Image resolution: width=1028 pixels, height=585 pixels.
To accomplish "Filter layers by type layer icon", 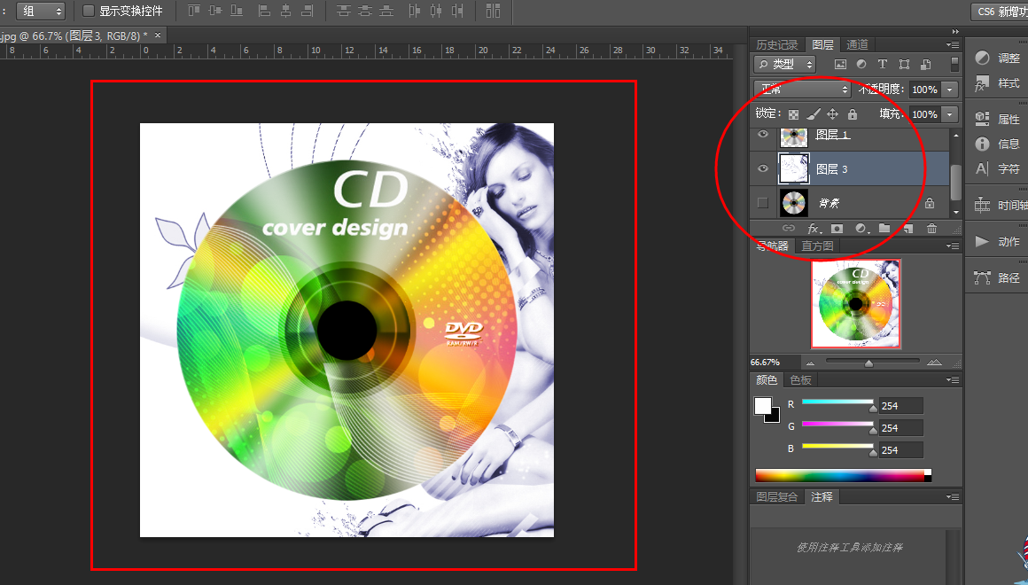I will [x=883, y=65].
